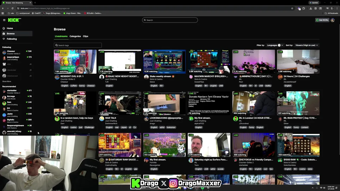This screenshot has height=191, width=340.
Task: Click TJR streamer avatar icon
Action: pos(102,77)
